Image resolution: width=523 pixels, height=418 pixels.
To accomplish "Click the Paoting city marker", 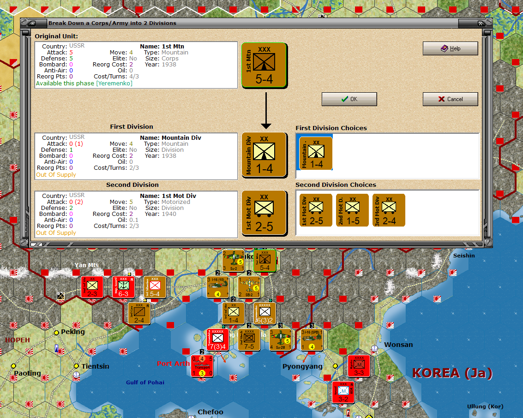I will tap(13, 366).
